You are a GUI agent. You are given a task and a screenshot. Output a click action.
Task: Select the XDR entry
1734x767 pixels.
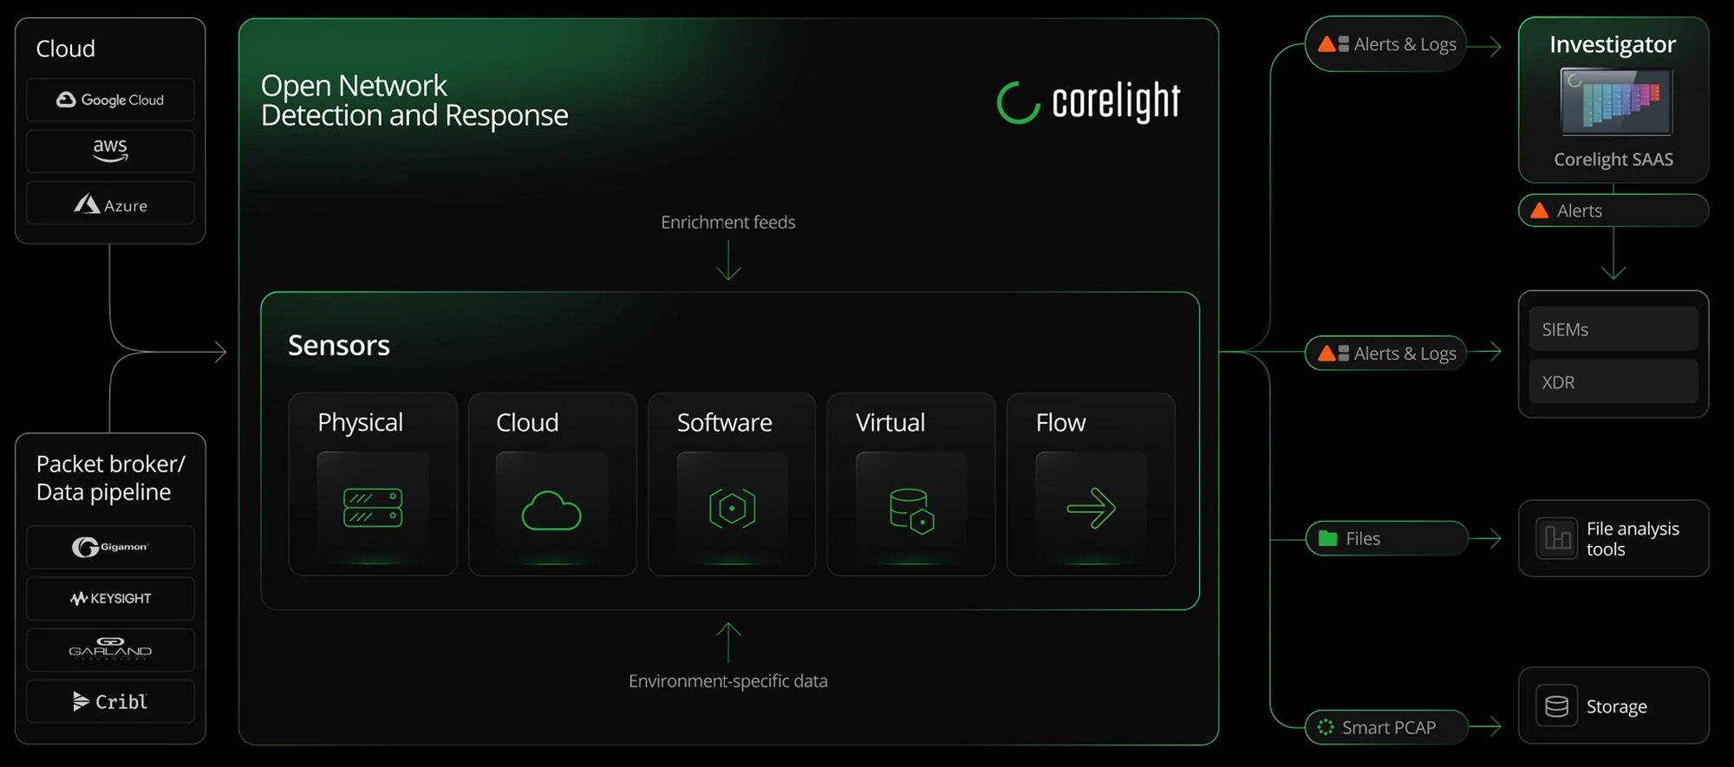pyautogui.click(x=1613, y=381)
